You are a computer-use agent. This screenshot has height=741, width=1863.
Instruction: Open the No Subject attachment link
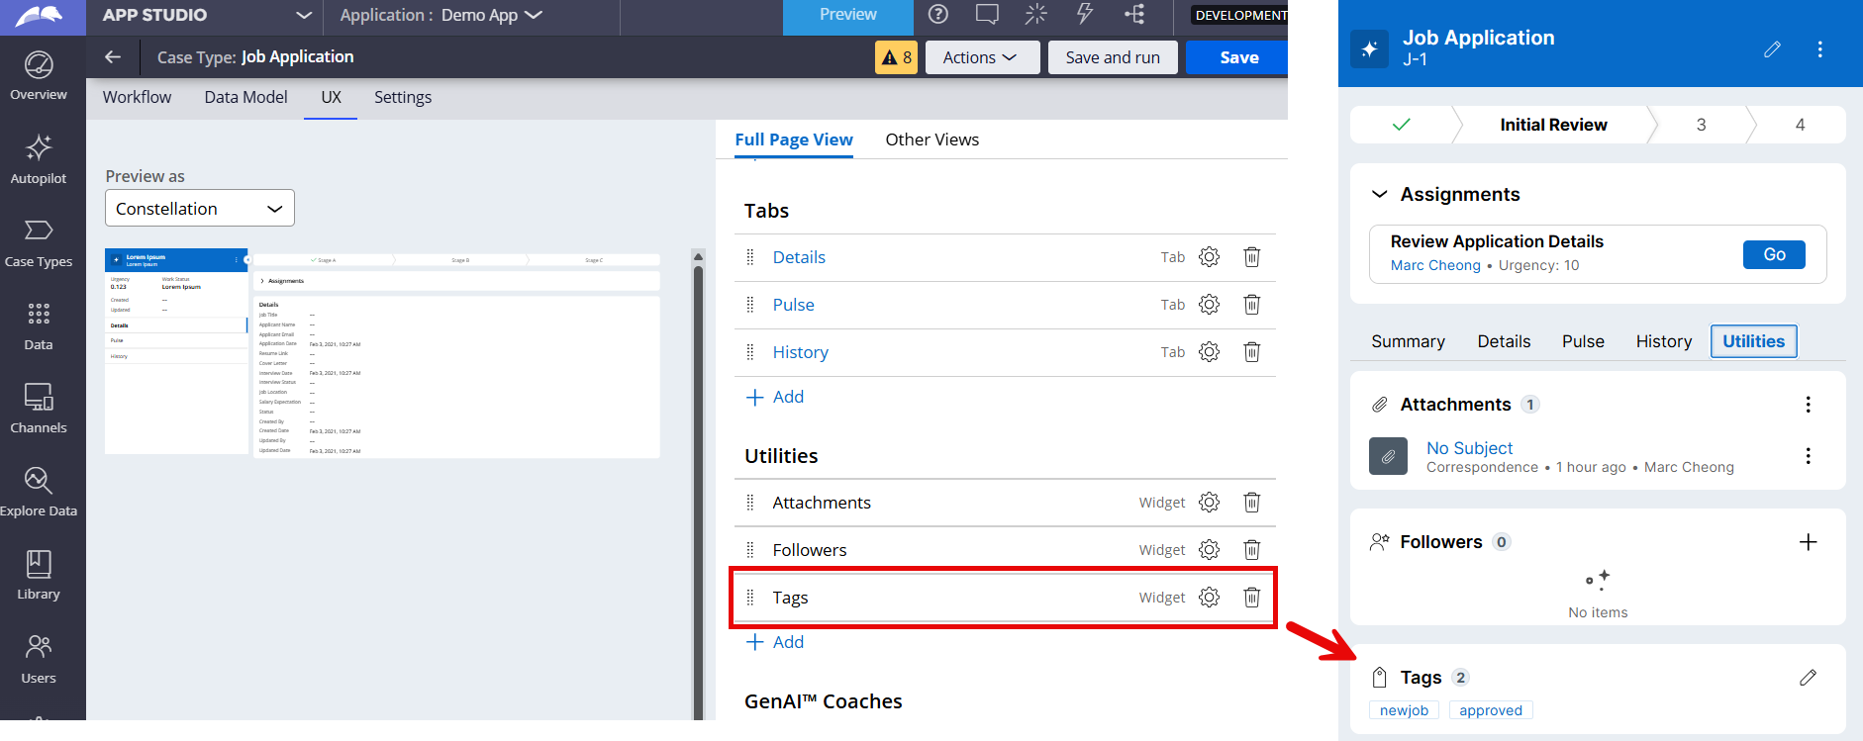tap(1469, 448)
